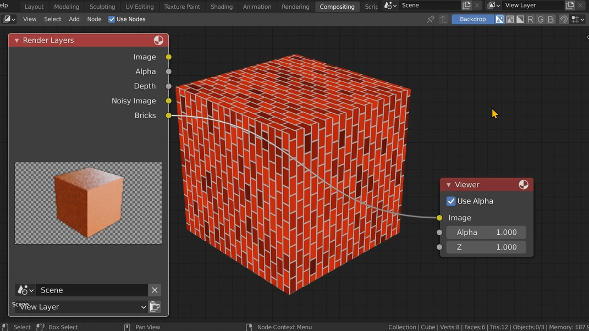
Task: Open the snapping options icon in header
Action: pyautogui.click(x=575, y=19)
